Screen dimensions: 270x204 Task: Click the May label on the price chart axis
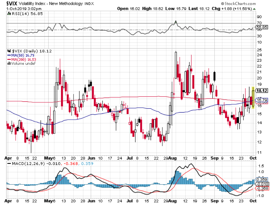[x=49, y=158]
